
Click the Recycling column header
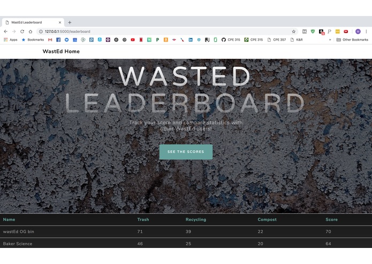coord(196,220)
